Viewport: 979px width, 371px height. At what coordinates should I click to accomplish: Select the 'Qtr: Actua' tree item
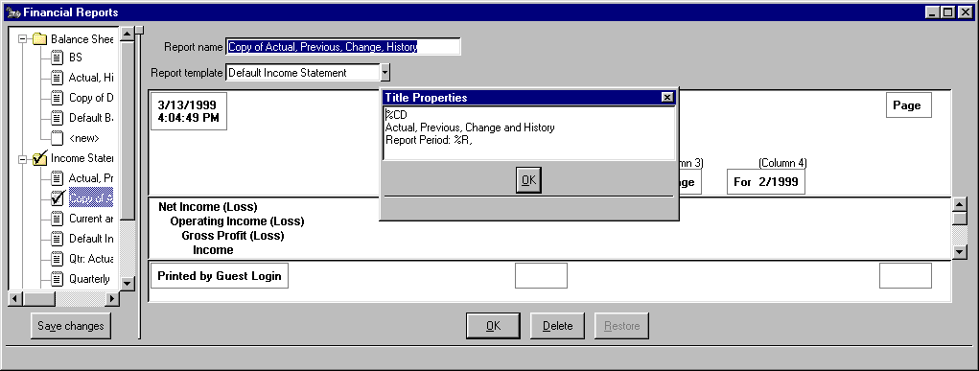pos(90,259)
